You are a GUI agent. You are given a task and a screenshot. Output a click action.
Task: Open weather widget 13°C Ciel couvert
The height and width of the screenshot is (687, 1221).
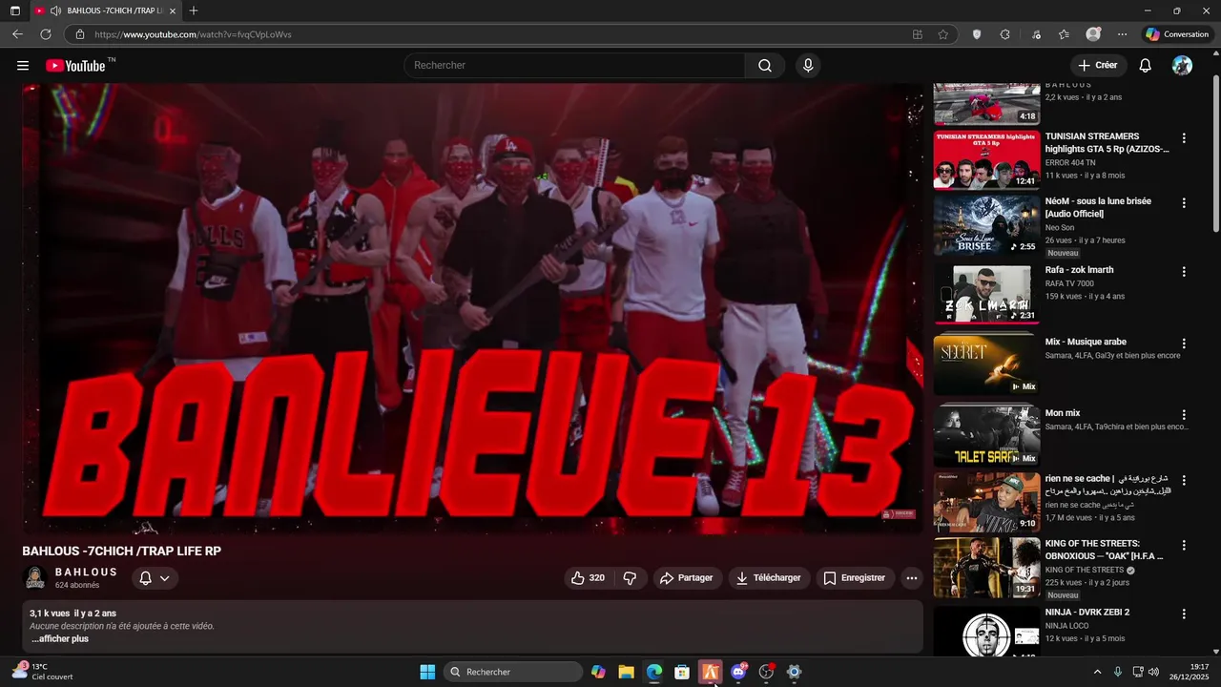(x=42, y=672)
